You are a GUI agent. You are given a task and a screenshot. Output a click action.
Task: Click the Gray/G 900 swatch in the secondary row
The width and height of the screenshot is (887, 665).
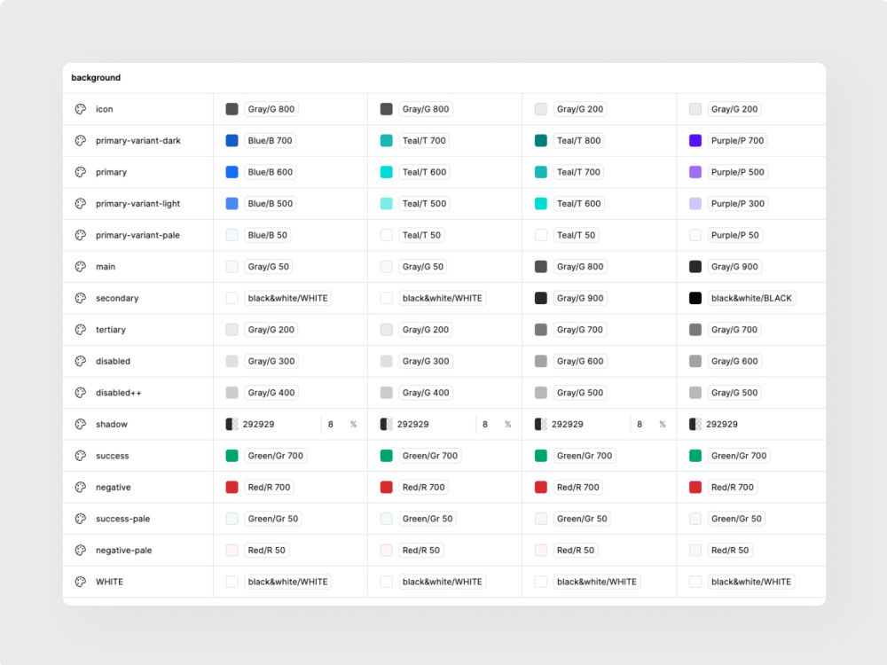(541, 298)
